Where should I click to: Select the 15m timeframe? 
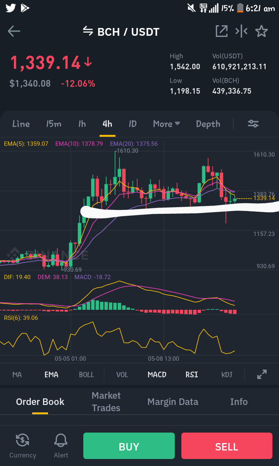[x=53, y=124]
